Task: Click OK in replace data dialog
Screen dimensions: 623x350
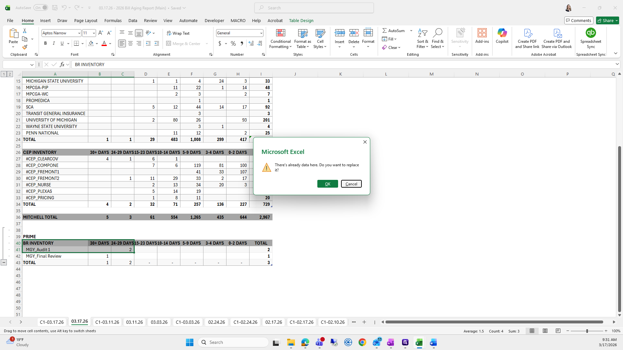Action: tap(327, 184)
